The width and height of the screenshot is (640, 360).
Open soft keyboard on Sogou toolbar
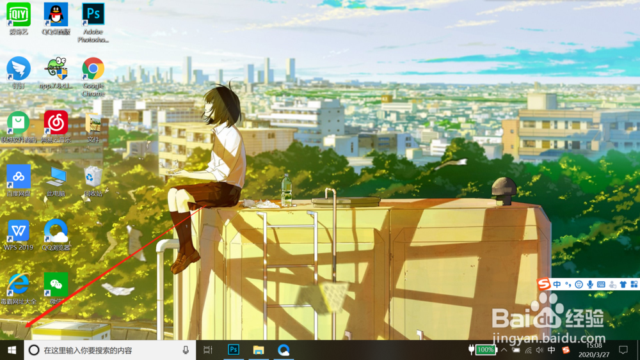(x=601, y=285)
